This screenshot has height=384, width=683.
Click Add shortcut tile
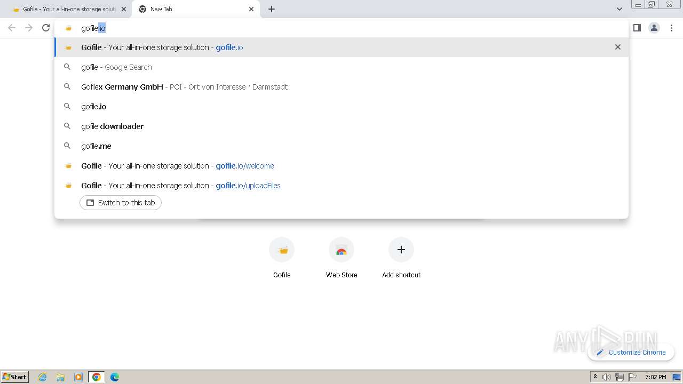click(401, 258)
